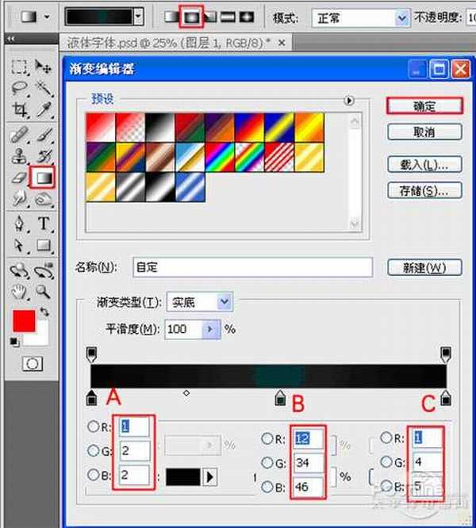Viewport: 476px width, 528px height.
Task: Select stop A's B radio button
Action: click(93, 475)
